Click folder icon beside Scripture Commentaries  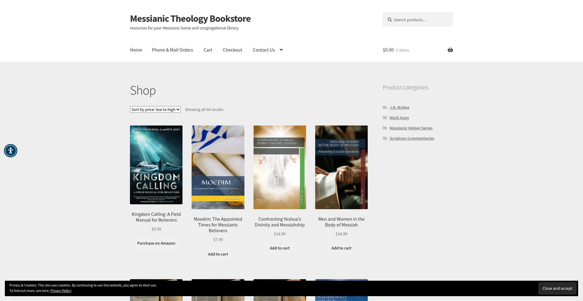[385, 138]
